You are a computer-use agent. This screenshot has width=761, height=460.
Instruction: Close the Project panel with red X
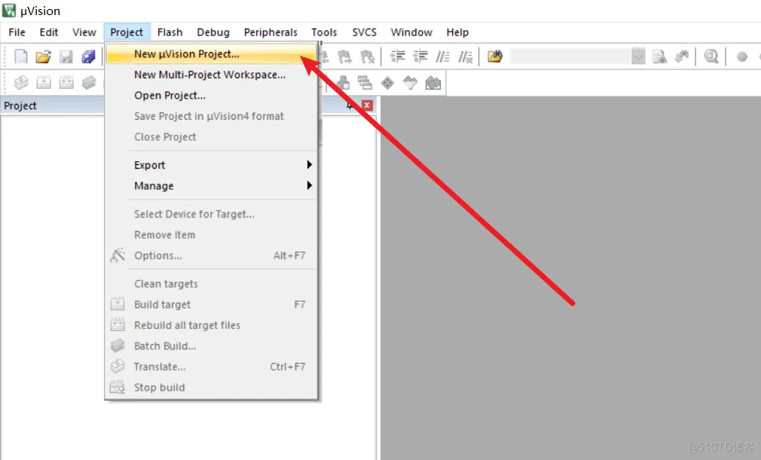(x=368, y=105)
